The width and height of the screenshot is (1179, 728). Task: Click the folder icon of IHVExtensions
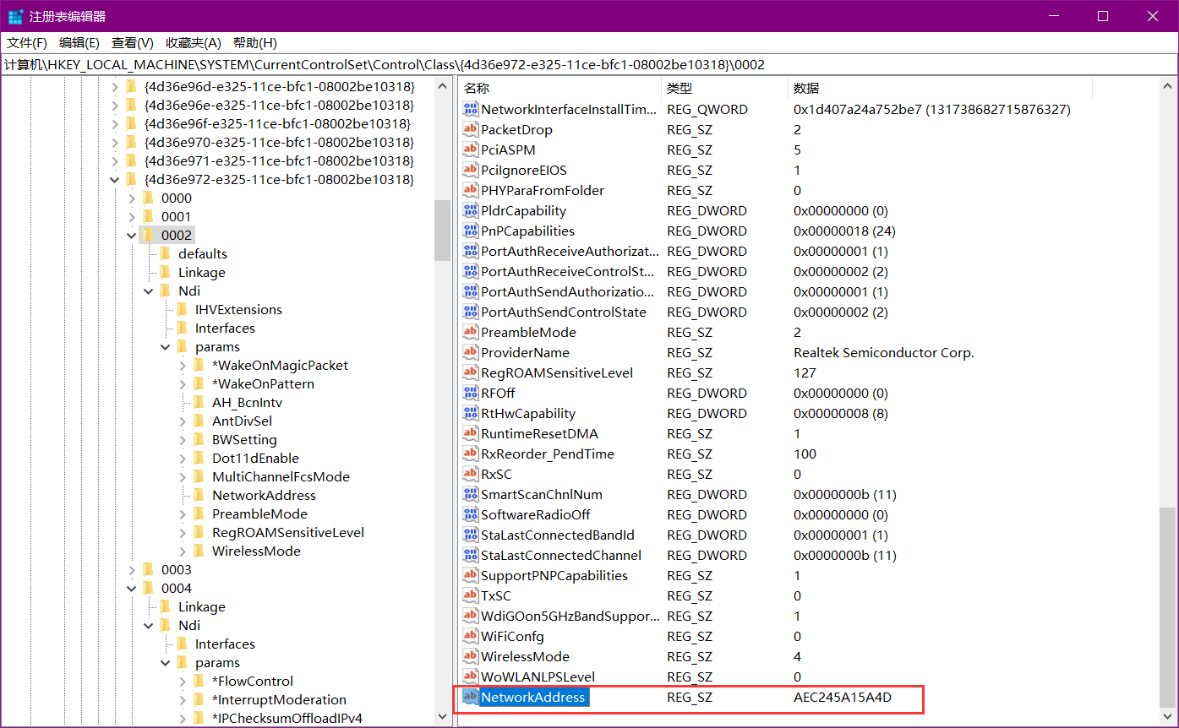[x=182, y=309]
